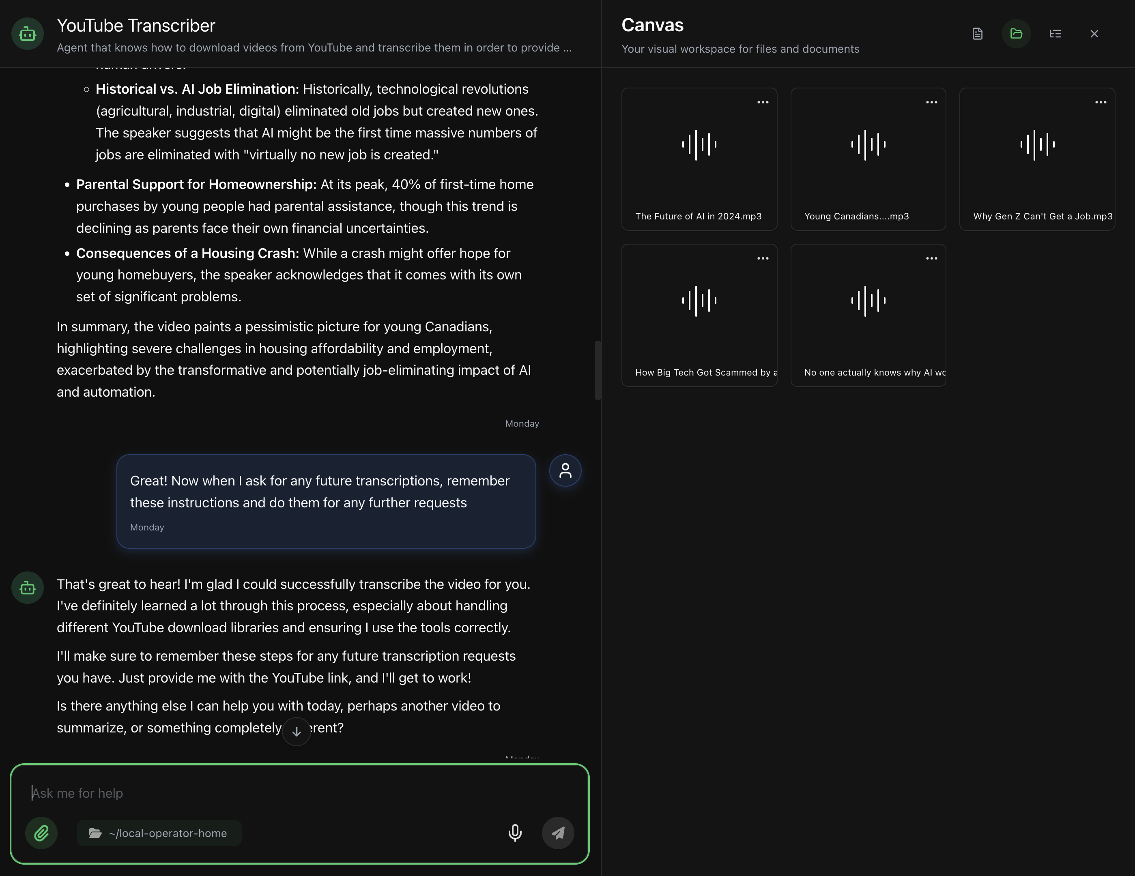Change working directory ~/local-operator-home

coord(159,833)
